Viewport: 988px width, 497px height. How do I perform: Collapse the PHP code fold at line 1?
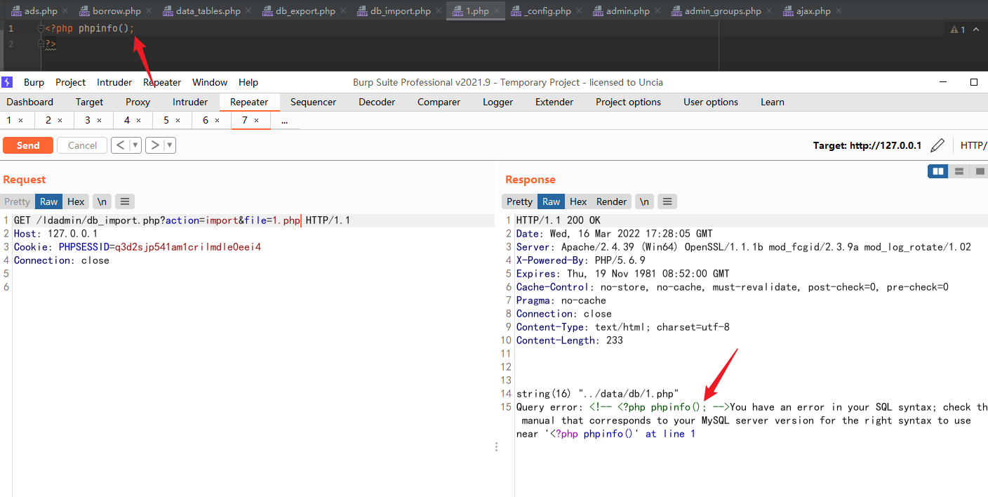coord(41,29)
